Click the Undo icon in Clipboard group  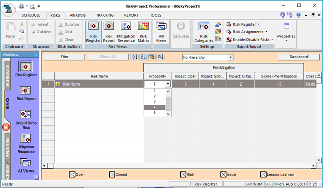tap(21, 39)
